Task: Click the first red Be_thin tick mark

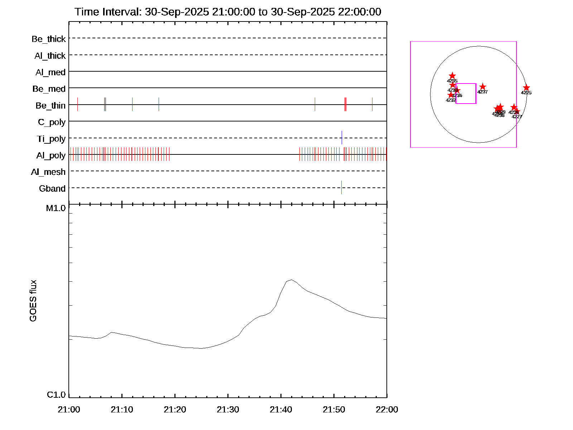Action: pyautogui.click(x=77, y=104)
